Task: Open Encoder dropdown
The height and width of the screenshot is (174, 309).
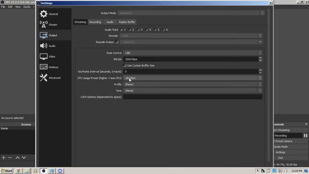Action: point(191,36)
